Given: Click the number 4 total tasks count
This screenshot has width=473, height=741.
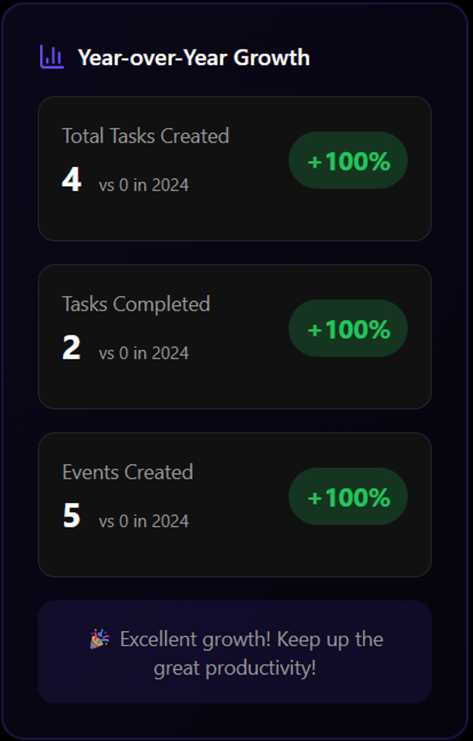Looking at the screenshot, I should pos(71,180).
